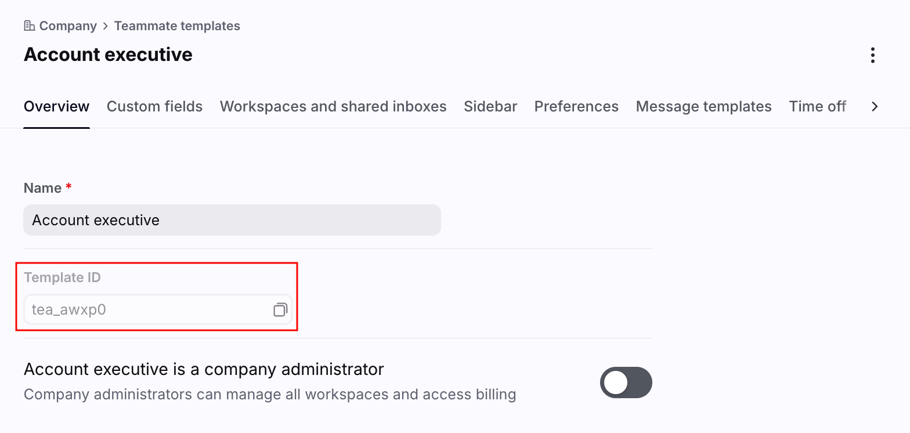910x433 pixels.
Task: Navigate to Company via breadcrumb link
Action: (68, 26)
